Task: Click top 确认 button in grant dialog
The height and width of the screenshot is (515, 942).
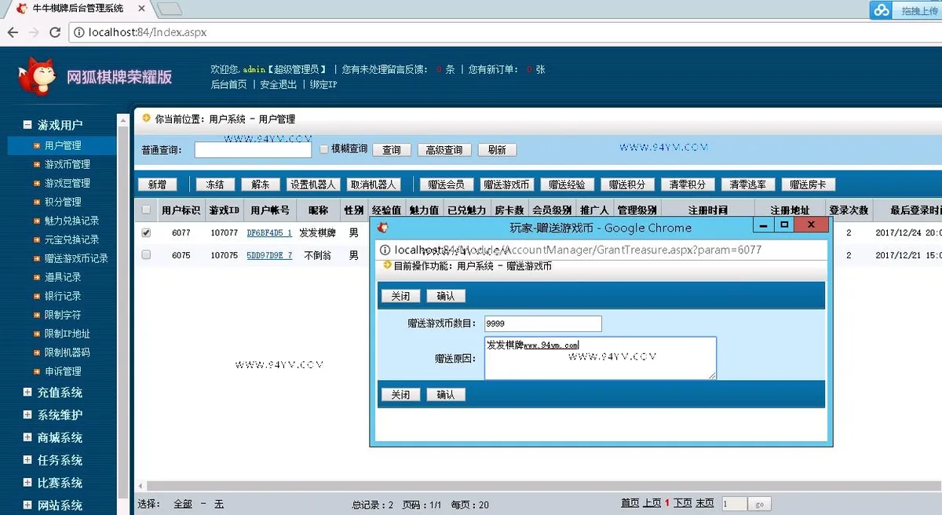Action: click(446, 296)
